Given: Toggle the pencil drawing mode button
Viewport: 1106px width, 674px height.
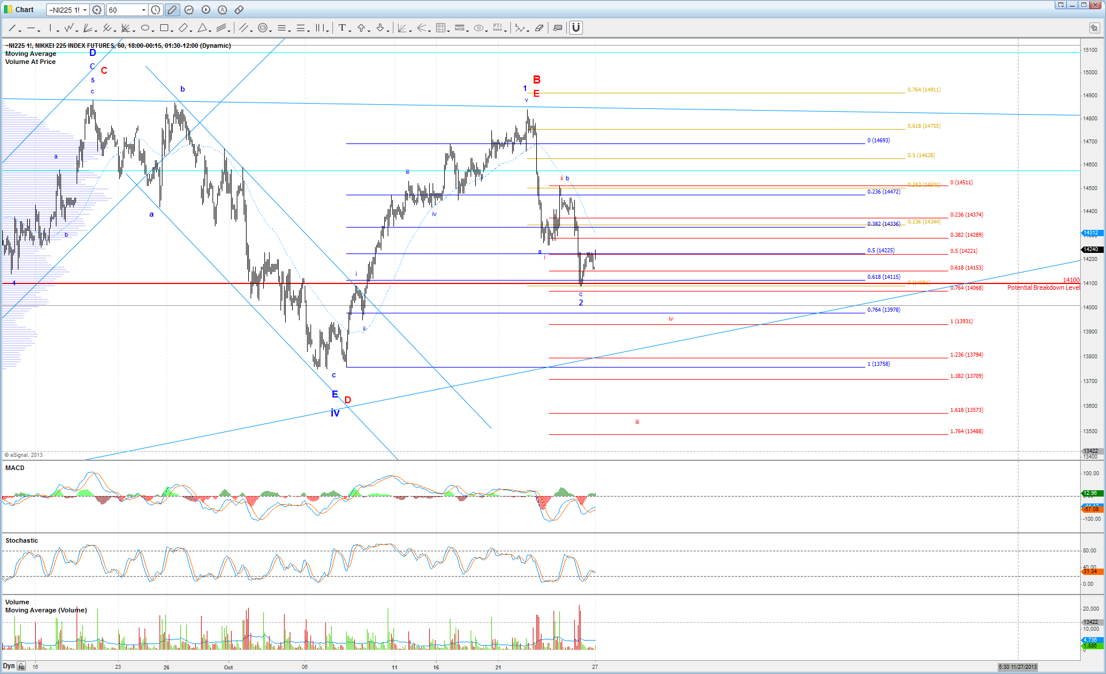Looking at the screenshot, I should pos(172,10).
